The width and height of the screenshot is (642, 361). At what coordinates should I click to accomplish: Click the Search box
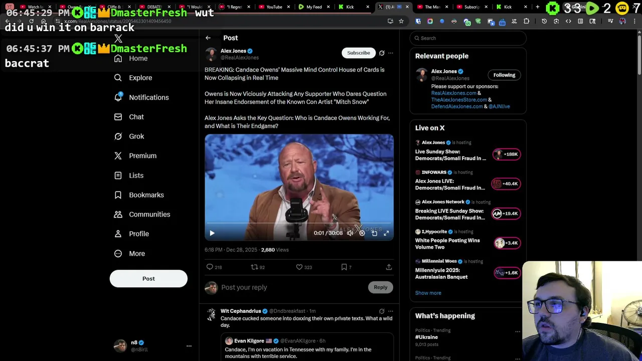[468, 38]
